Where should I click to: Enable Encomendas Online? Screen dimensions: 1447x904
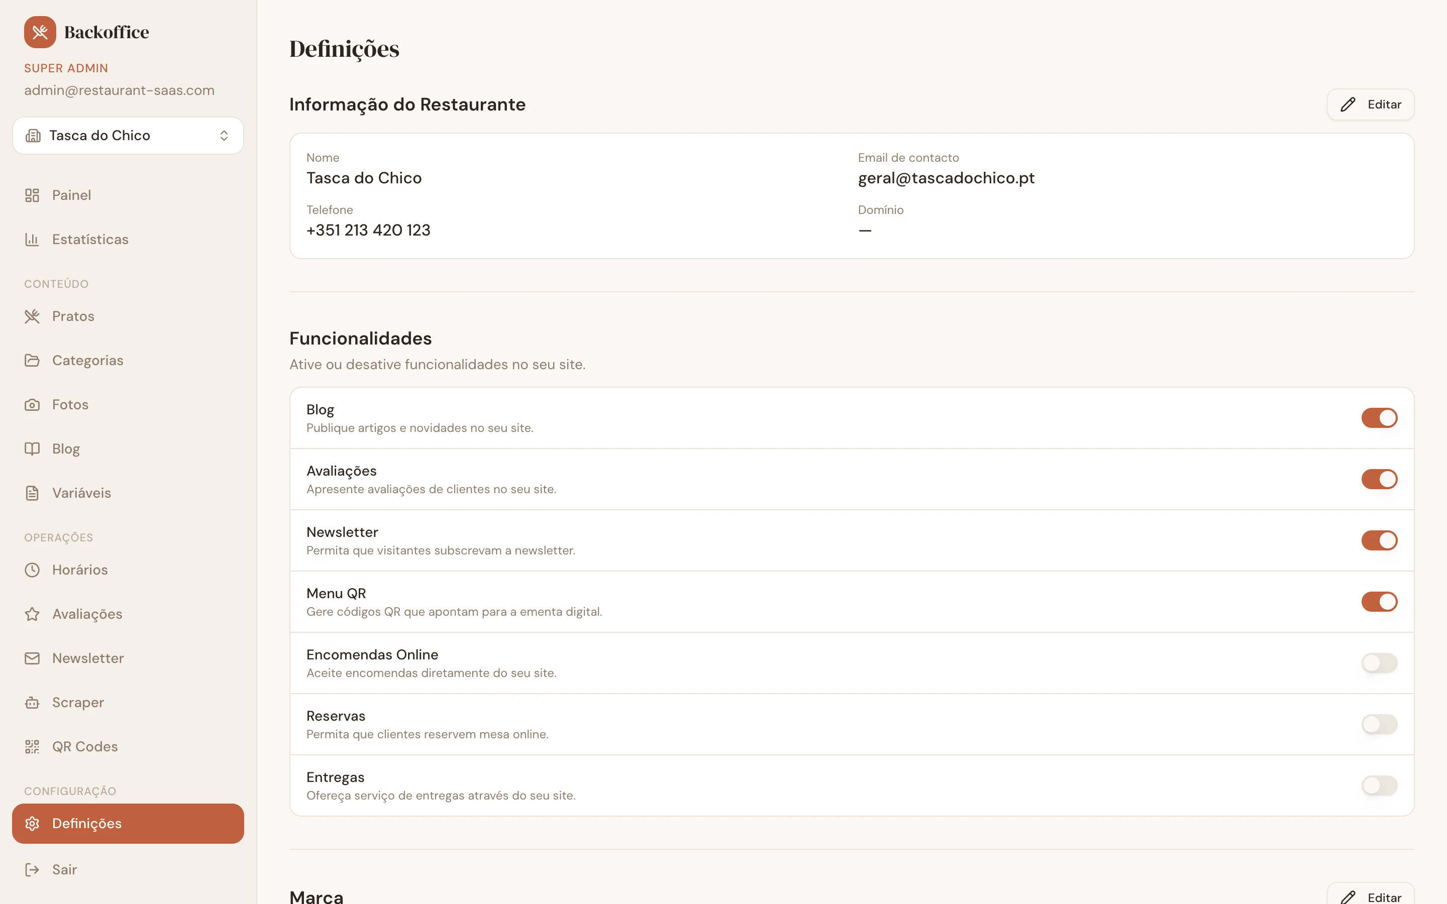click(1380, 662)
